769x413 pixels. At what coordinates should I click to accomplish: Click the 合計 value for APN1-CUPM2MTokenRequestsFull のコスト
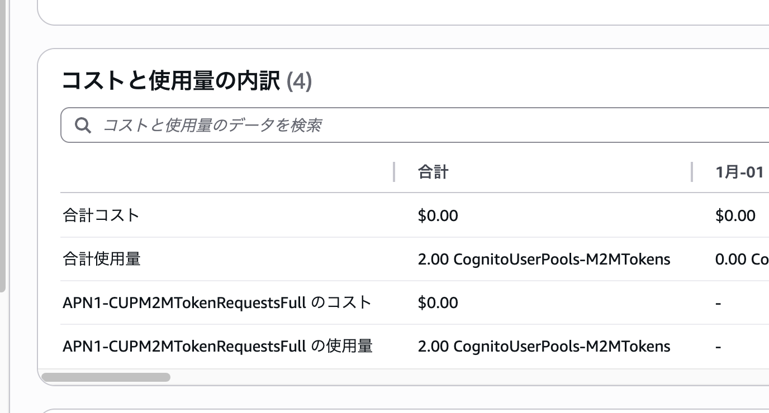tap(438, 302)
